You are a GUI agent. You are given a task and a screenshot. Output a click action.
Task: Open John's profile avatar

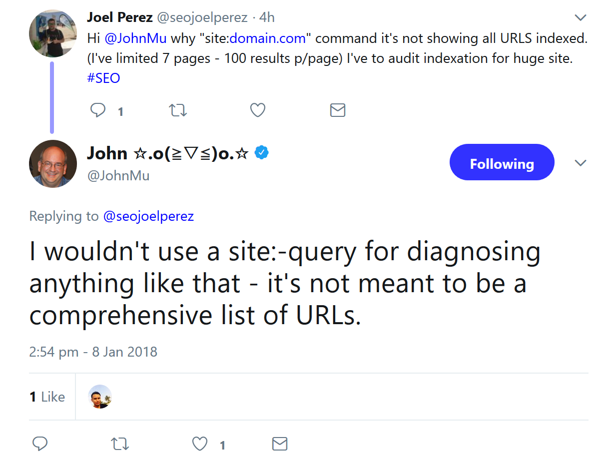52,163
